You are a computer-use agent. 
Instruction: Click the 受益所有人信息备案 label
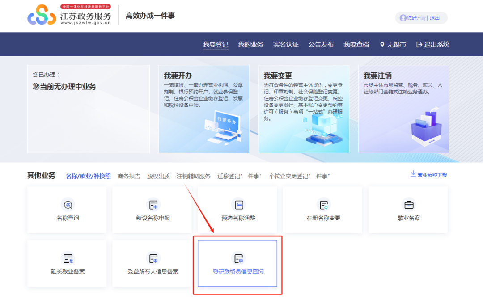pos(153,272)
